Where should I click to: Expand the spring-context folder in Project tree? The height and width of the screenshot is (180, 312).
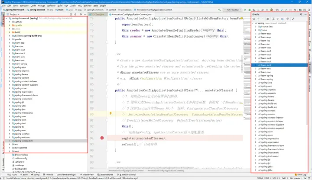coord(10,78)
